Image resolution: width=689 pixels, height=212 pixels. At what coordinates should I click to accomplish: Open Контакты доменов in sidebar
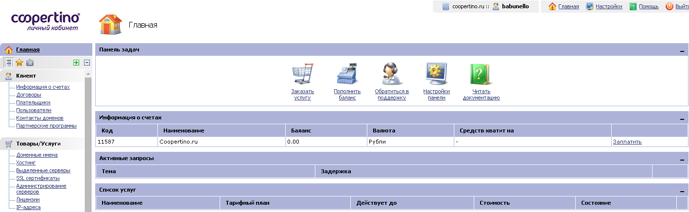point(40,118)
